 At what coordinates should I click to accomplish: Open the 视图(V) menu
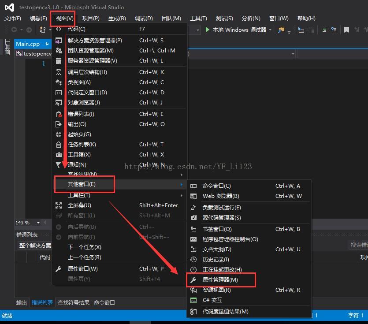(64, 19)
